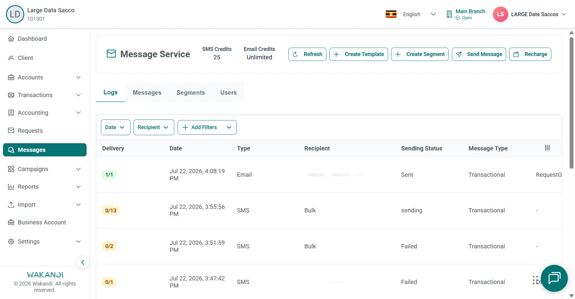Click the Dashboard home icon

11,39
